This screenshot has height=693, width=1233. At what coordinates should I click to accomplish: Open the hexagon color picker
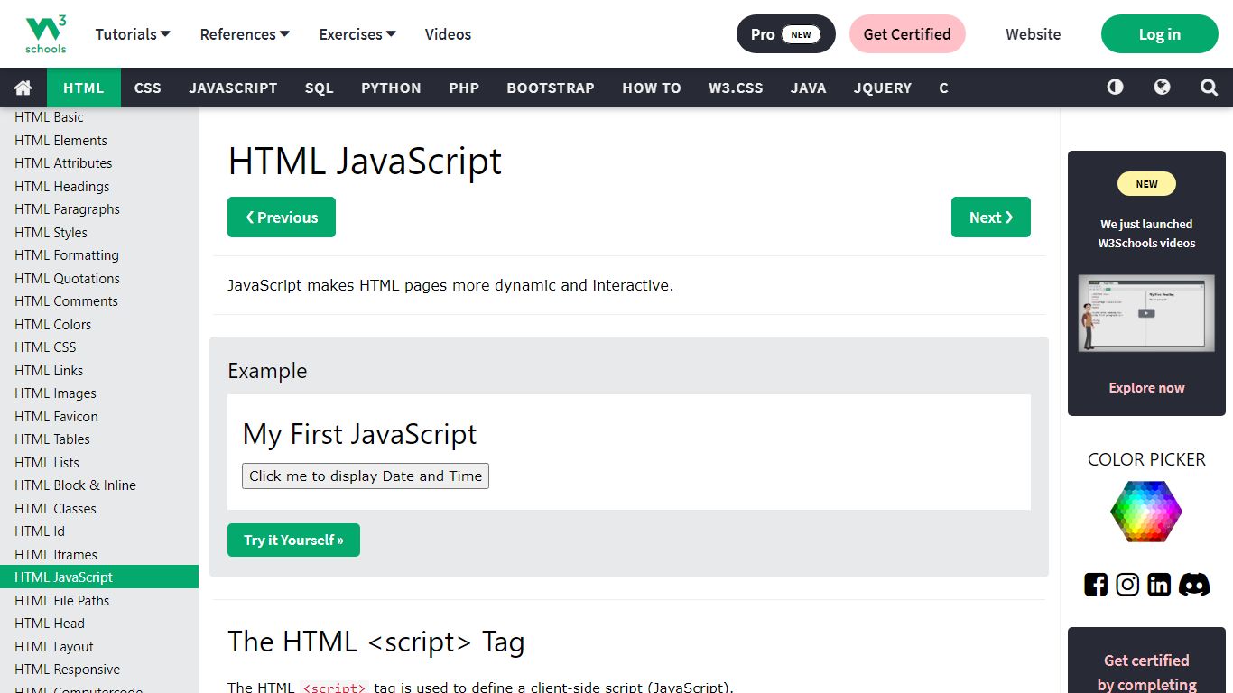click(x=1146, y=511)
